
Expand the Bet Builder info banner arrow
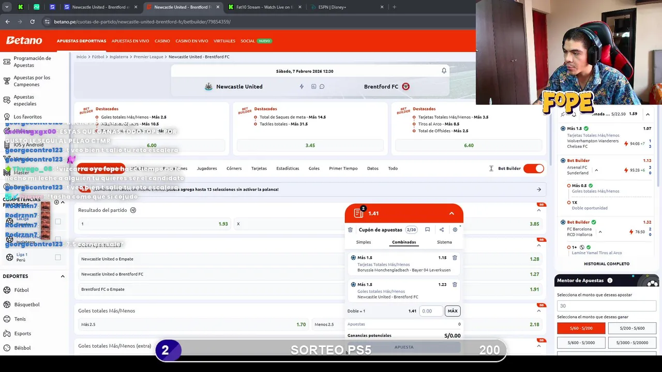[x=538, y=190]
